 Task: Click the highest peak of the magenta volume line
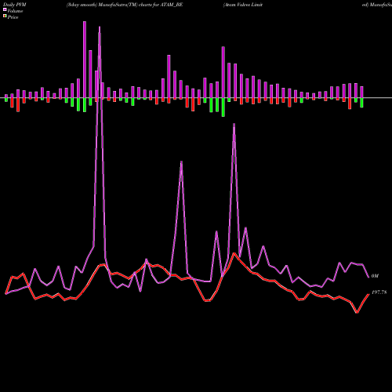pos(100,27)
